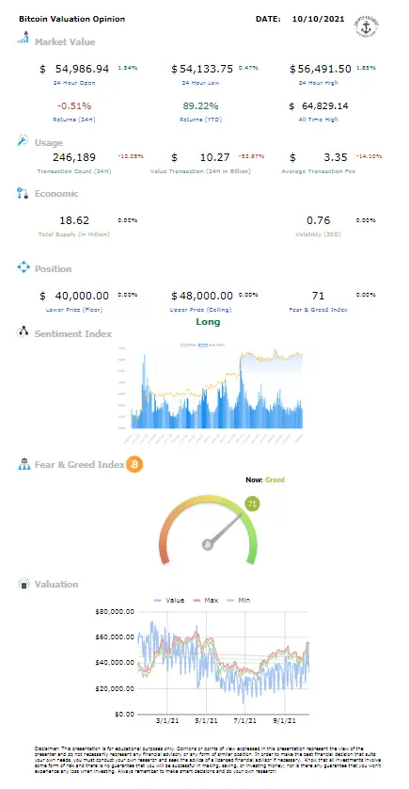
Task: Click the Average Transaction Fee label
Action: point(318,171)
